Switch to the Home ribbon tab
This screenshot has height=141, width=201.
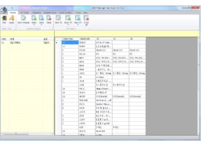coord(13,13)
